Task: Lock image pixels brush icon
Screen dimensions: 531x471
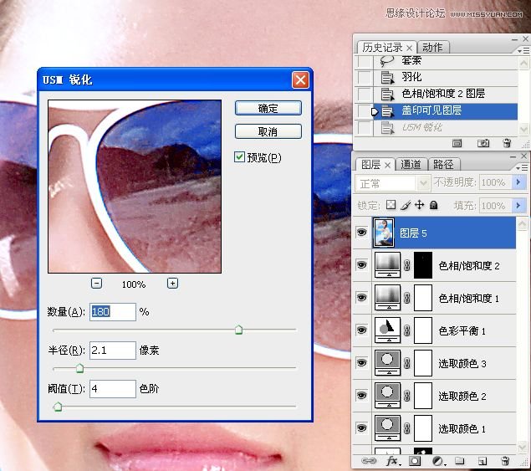Action: [406, 205]
